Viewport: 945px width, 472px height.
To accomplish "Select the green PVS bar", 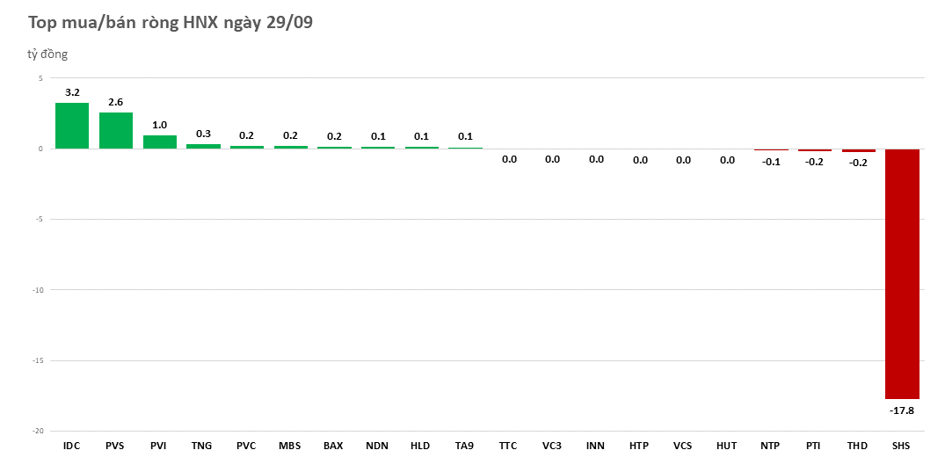I will pos(116,130).
